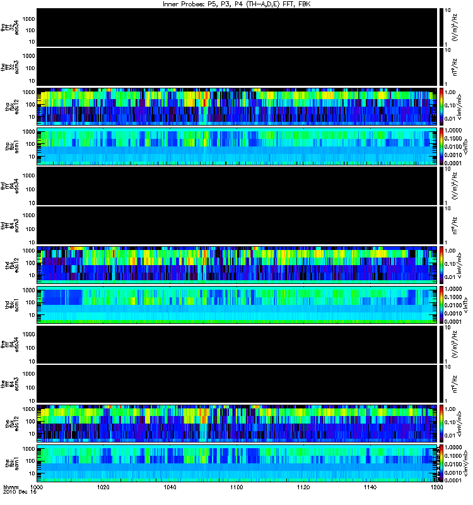Screen dimensions: 473x505
Task: Select the tha fff 32 scm3 spectrogram panel
Action: (237, 67)
